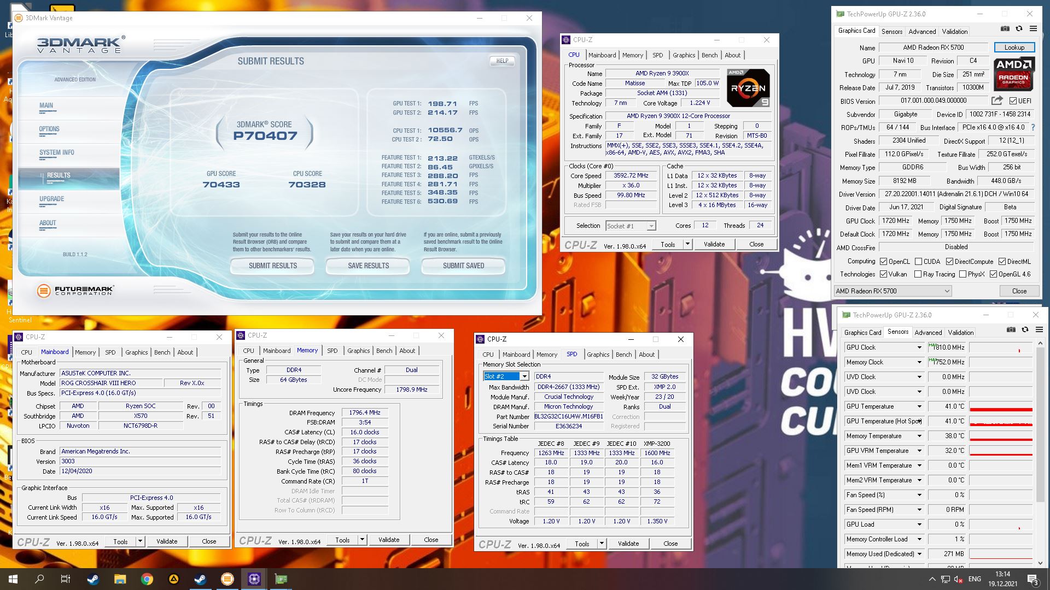
Task: Expand the Tools arrow in CPU-Z Memory window
Action: pos(362,540)
